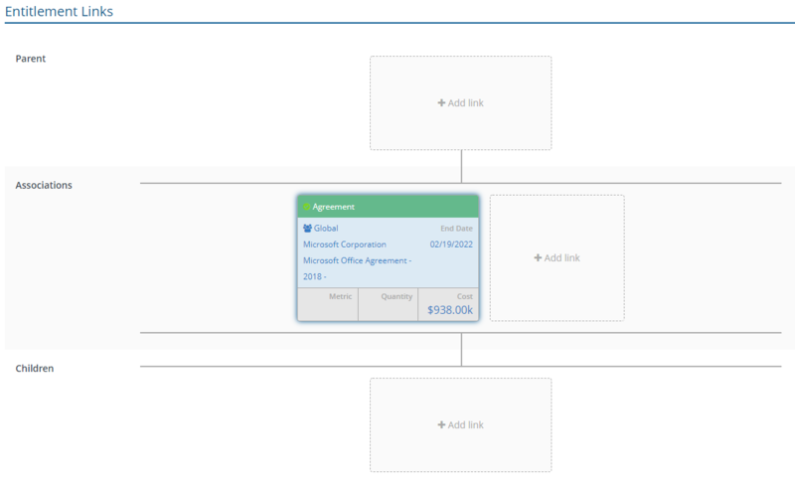Select the green Agreement card header
The height and width of the screenshot is (487, 795).
pos(388,207)
